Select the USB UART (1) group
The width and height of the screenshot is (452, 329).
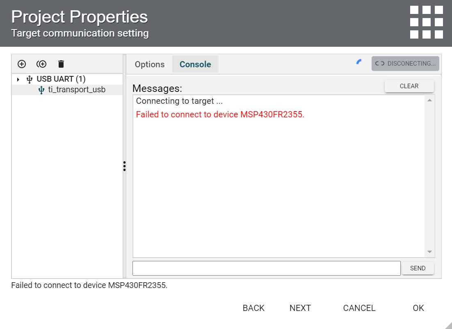61,79
